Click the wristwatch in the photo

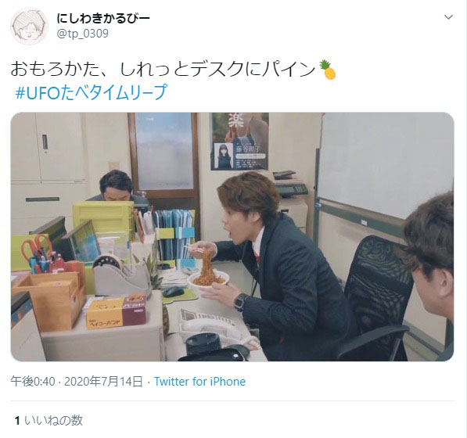241,302
